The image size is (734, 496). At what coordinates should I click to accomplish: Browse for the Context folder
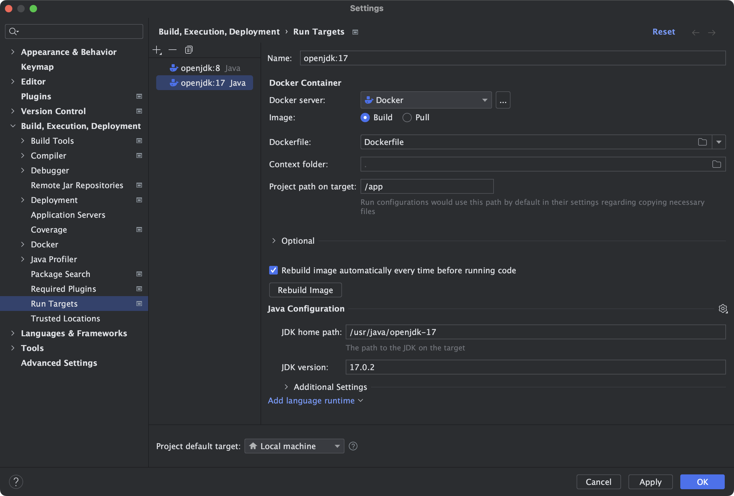tap(717, 164)
